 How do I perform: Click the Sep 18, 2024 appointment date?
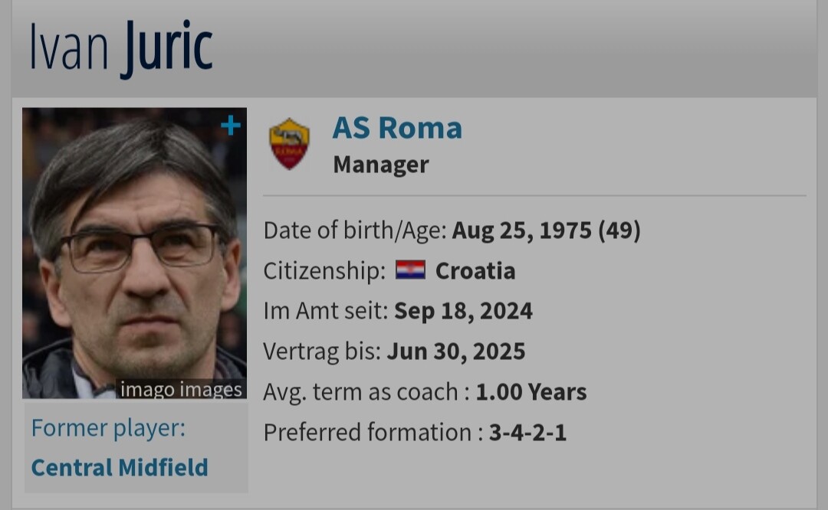pyautogui.click(x=463, y=311)
